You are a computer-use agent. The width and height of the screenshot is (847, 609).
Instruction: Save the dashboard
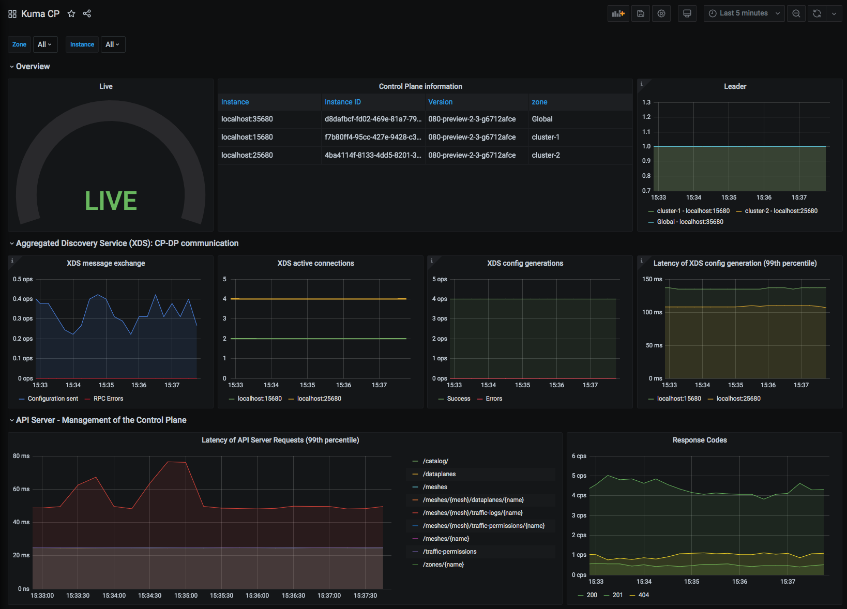[640, 13]
